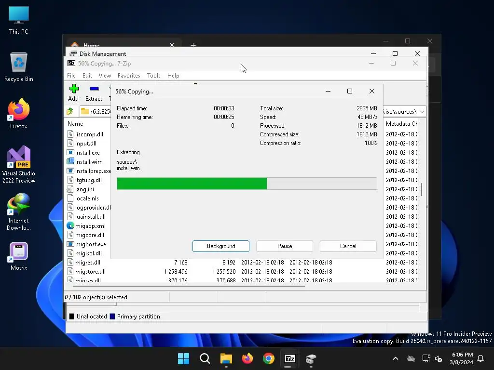The image size is (494, 370).
Task: Open the Recycle Bin desktop icon
Action: 19,67
